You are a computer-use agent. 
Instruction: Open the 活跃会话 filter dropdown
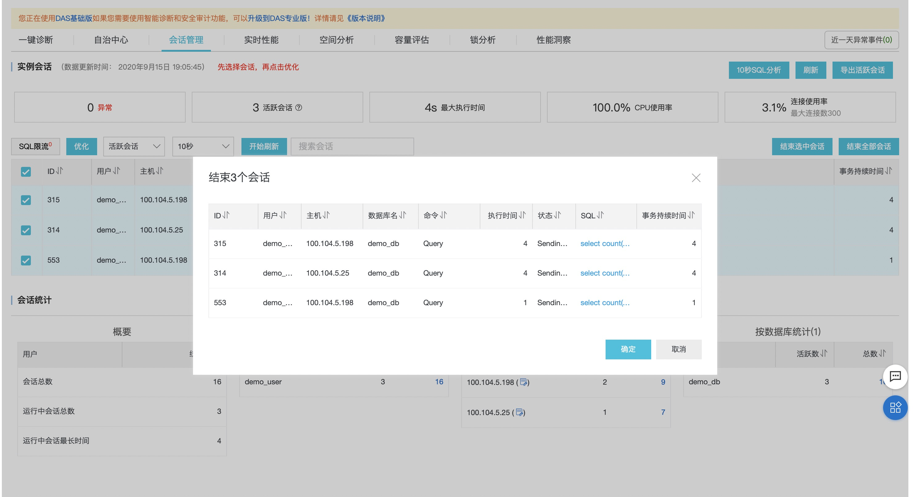[x=134, y=147]
